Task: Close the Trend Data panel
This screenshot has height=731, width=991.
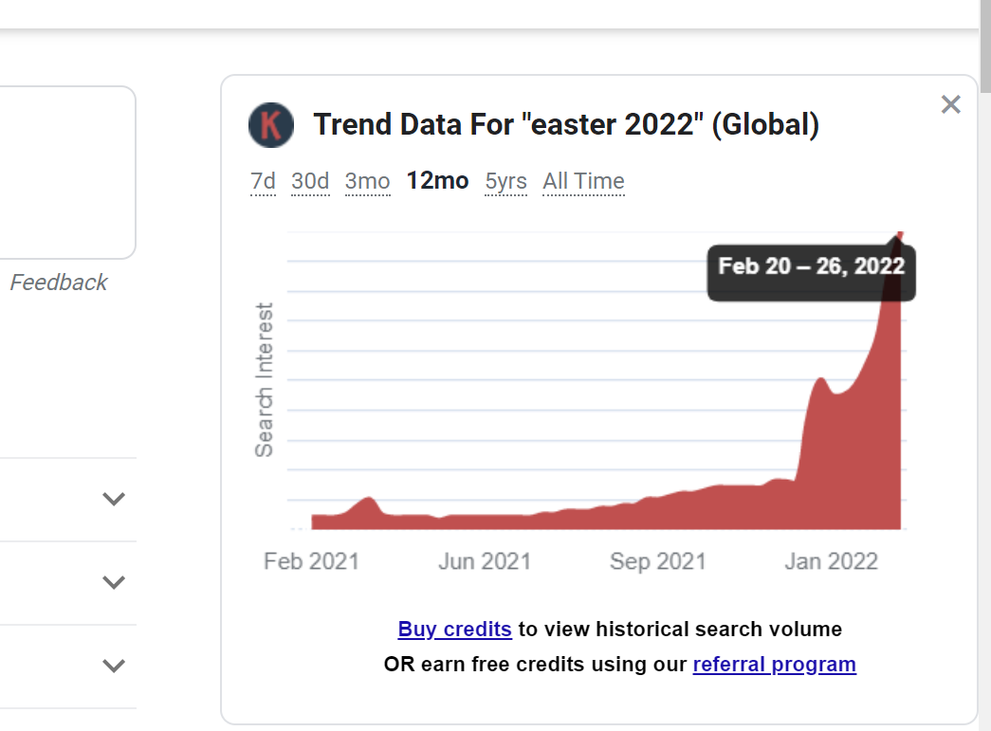Action: [x=950, y=104]
